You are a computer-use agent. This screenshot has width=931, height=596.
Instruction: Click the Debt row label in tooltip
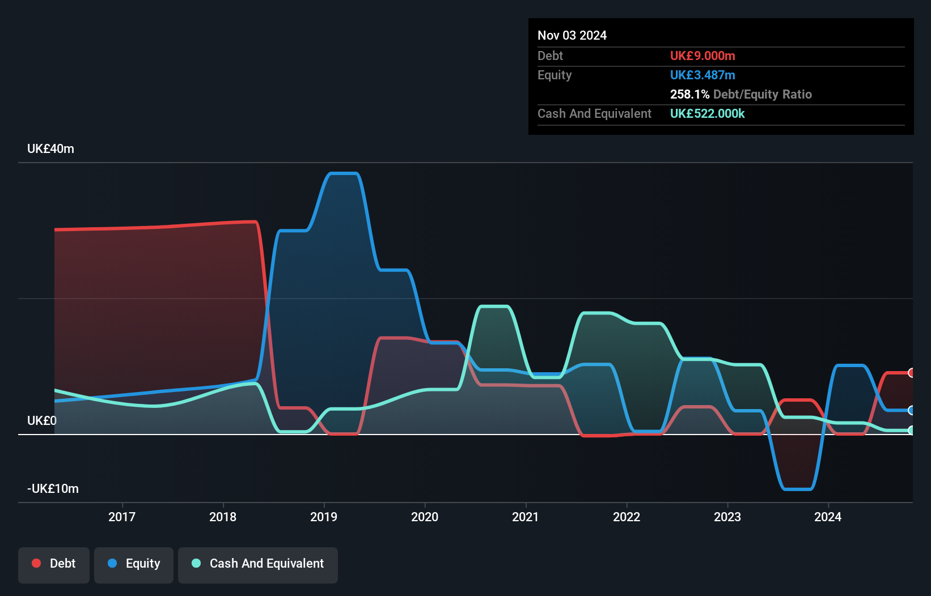pos(550,56)
